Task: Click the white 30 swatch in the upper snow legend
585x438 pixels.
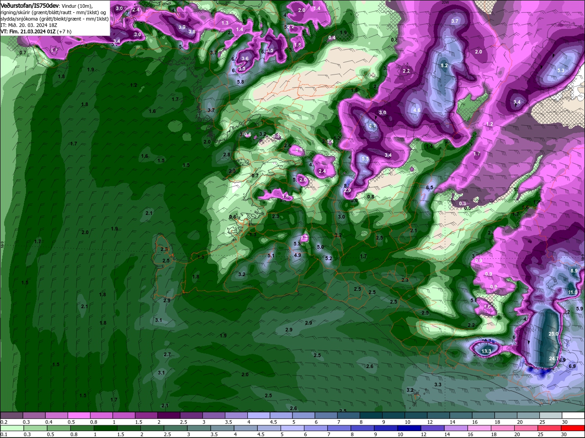Action: [573, 415]
